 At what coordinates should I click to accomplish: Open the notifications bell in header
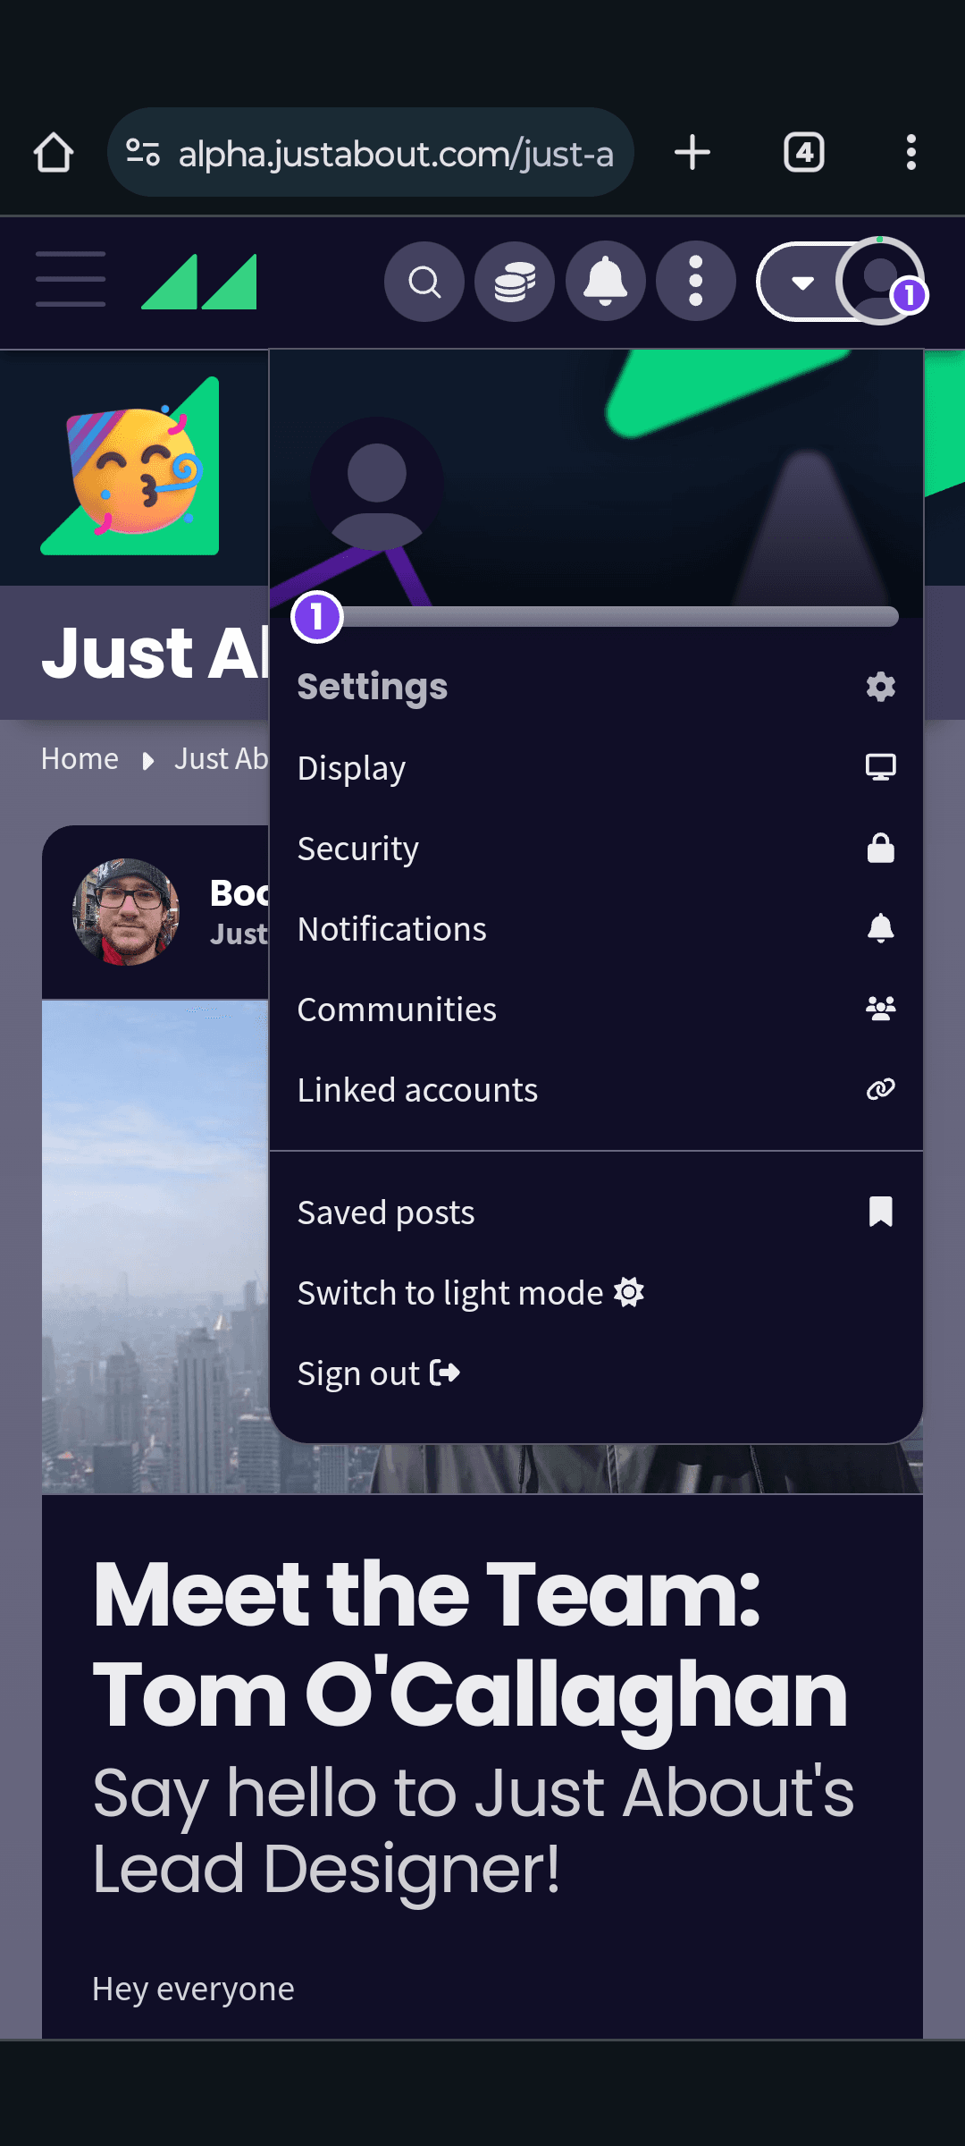(606, 283)
